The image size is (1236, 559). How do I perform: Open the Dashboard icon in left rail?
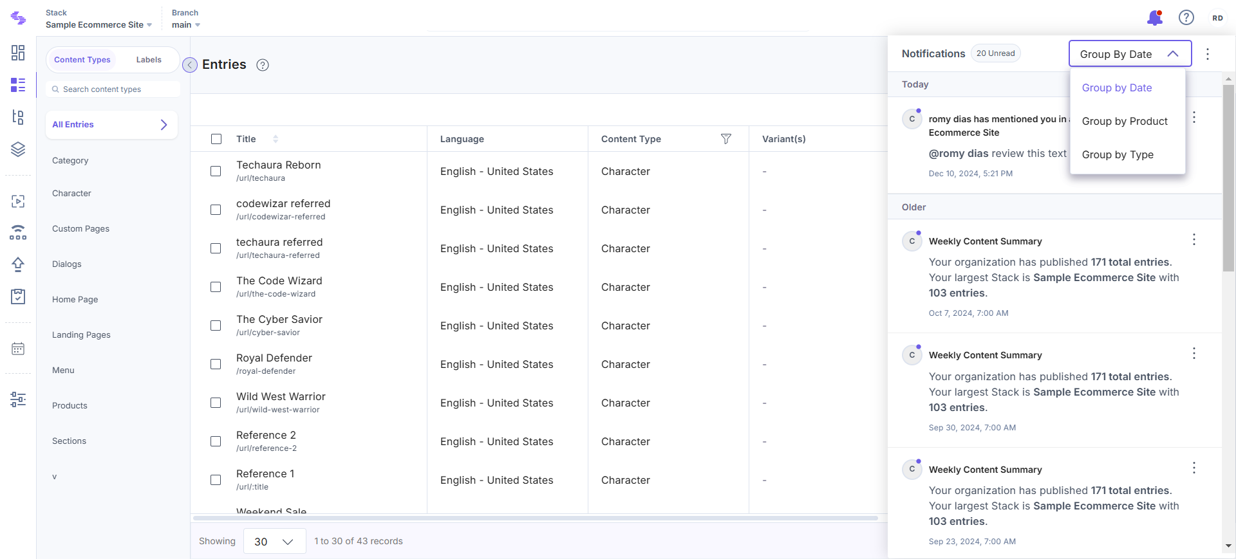point(18,53)
